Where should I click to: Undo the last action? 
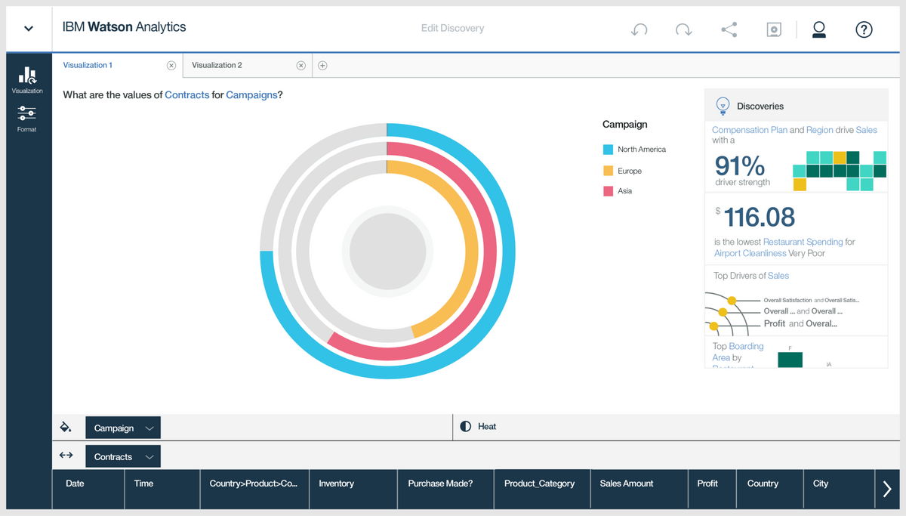(x=639, y=29)
